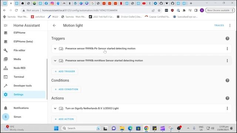Open help for Conditions section
Viewport: 237px width, 133px height.
(227, 81)
